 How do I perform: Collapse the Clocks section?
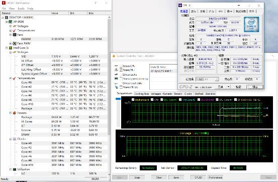(11, 139)
